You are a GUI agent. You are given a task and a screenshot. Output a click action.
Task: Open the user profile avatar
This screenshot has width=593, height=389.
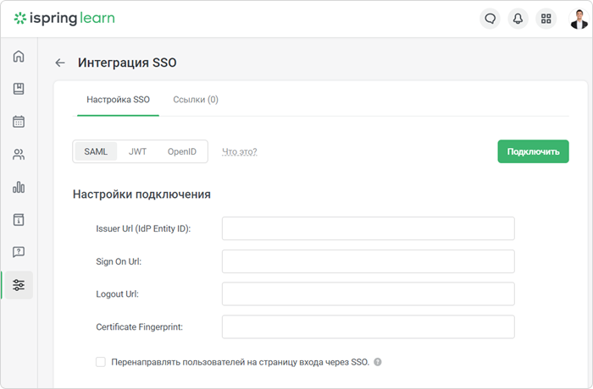(579, 19)
